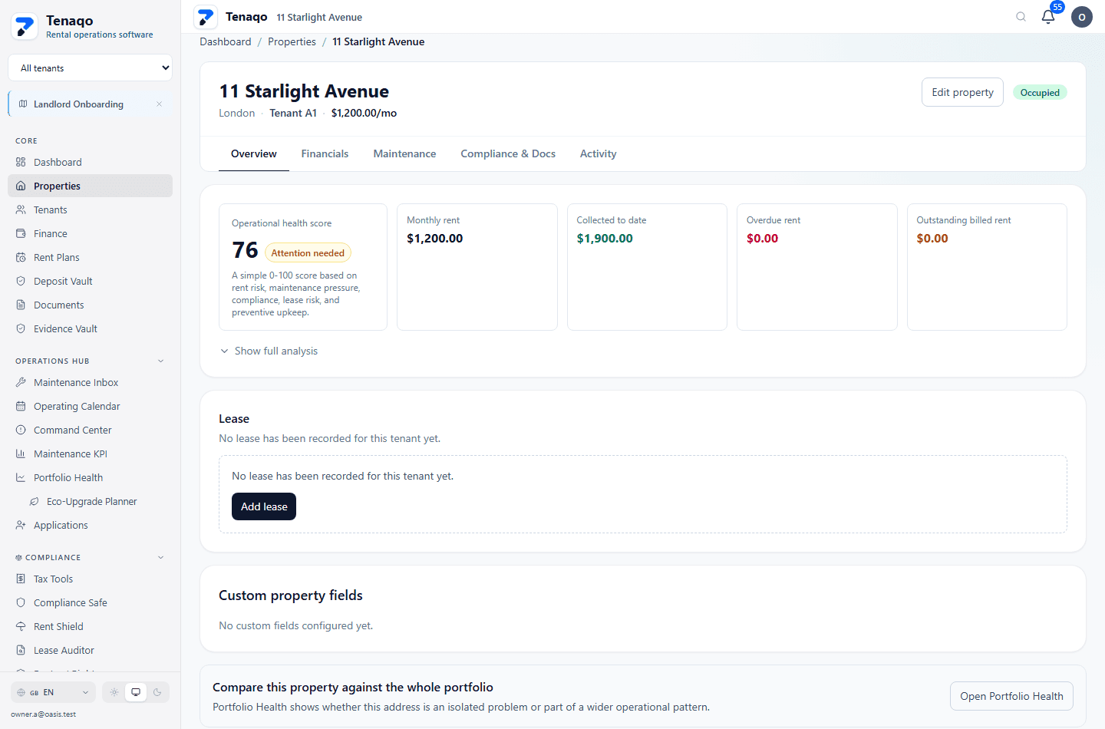Click the Evidence Vault shield-check icon
This screenshot has height=729, width=1105.
(x=21, y=328)
